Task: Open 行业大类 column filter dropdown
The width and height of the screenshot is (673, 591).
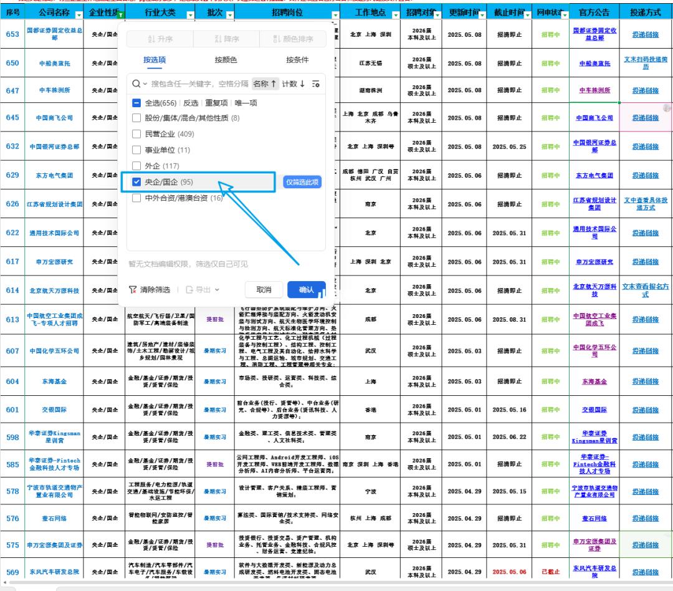Action: click(x=190, y=15)
